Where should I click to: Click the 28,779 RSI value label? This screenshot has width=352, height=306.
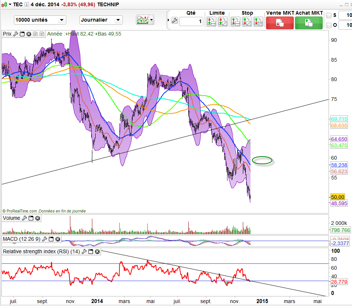click(x=339, y=282)
